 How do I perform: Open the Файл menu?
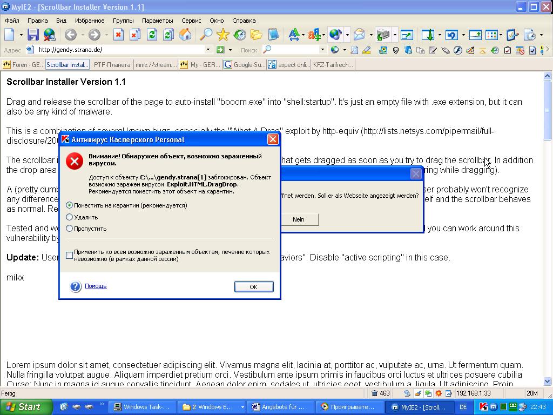[12, 21]
